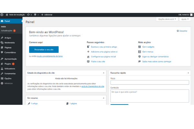This screenshot has width=194, height=129.
Task: Click the Multimédia media icon
Action: coord(2,43)
